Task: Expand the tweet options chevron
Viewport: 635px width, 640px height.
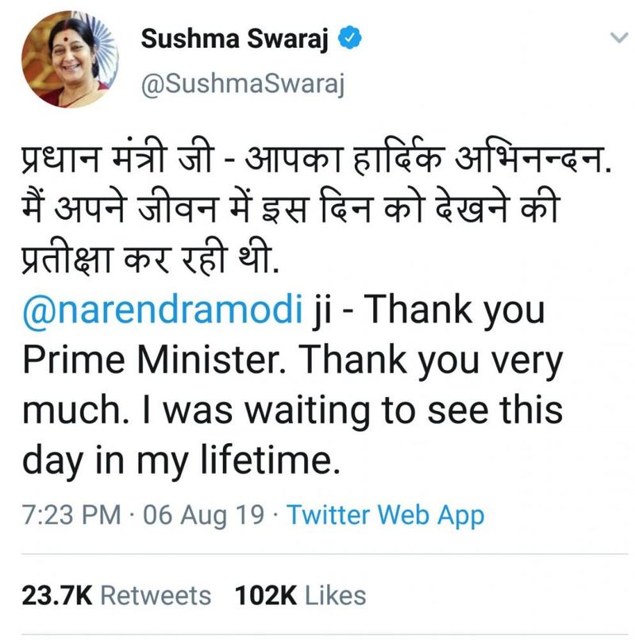Action: [617, 38]
